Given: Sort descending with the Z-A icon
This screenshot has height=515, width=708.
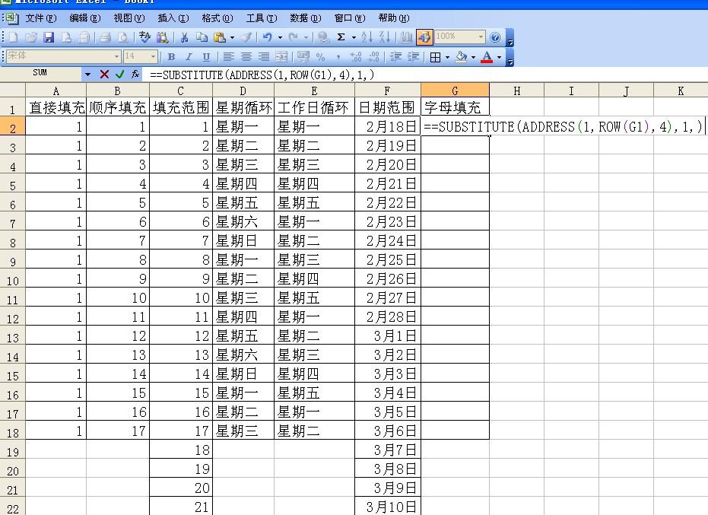Looking at the screenshot, I should point(385,37).
